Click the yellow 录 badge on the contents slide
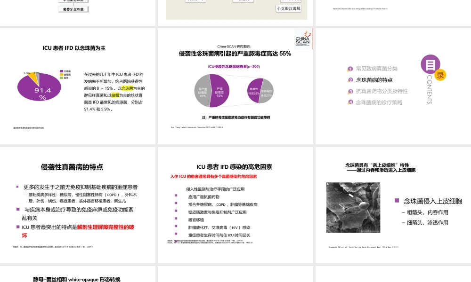The width and height of the screenshot is (471, 282). tap(440, 75)
